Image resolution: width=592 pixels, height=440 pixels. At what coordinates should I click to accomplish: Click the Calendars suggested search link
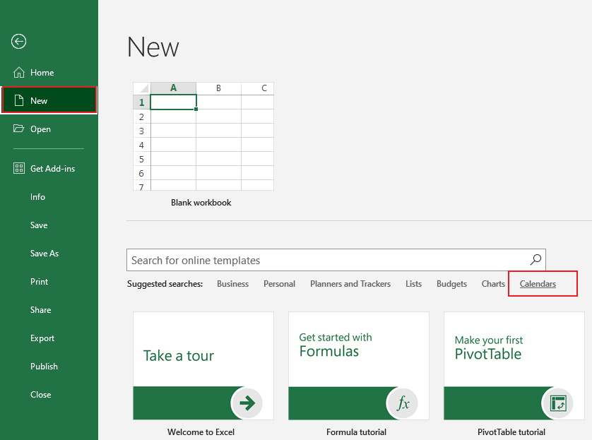538,284
